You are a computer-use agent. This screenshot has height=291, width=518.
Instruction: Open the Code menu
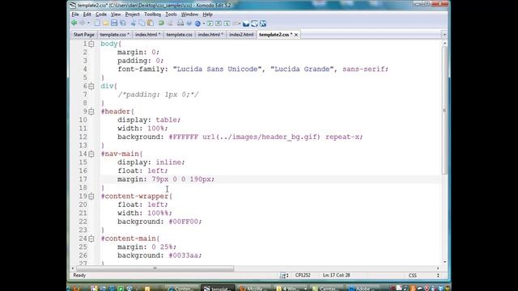pyautogui.click(x=101, y=15)
